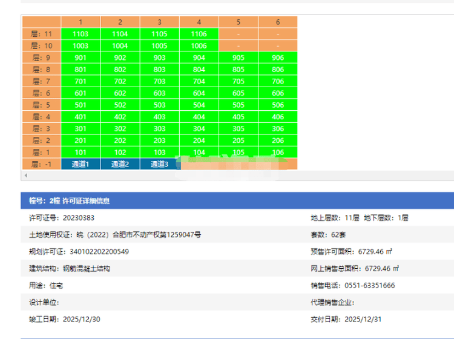Select unit 1106 in the grid
The height and width of the screenshot is (339, 454).
click(199, 34)
